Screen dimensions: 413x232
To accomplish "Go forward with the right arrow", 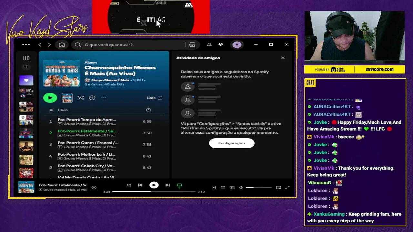I will pos(49,44).
